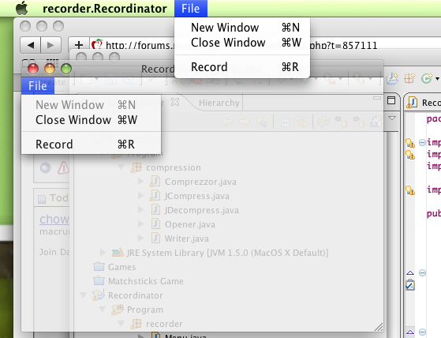Click the task clipboard marker in editor gutter
The width and height of the screenshot is (441, 338).
tap(410, 284)
